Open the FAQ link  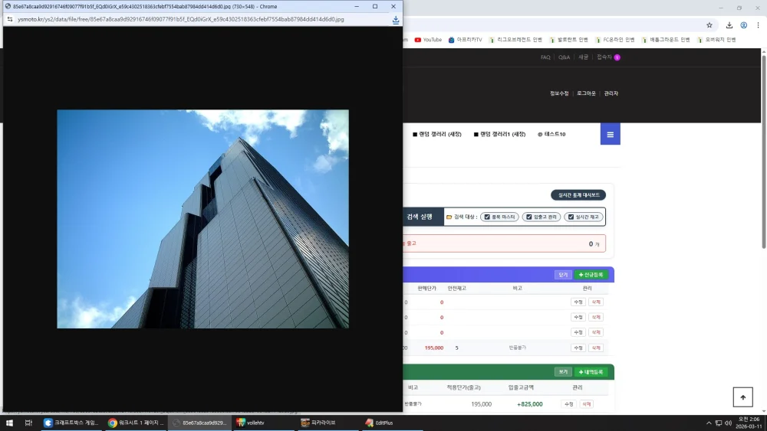545,57
